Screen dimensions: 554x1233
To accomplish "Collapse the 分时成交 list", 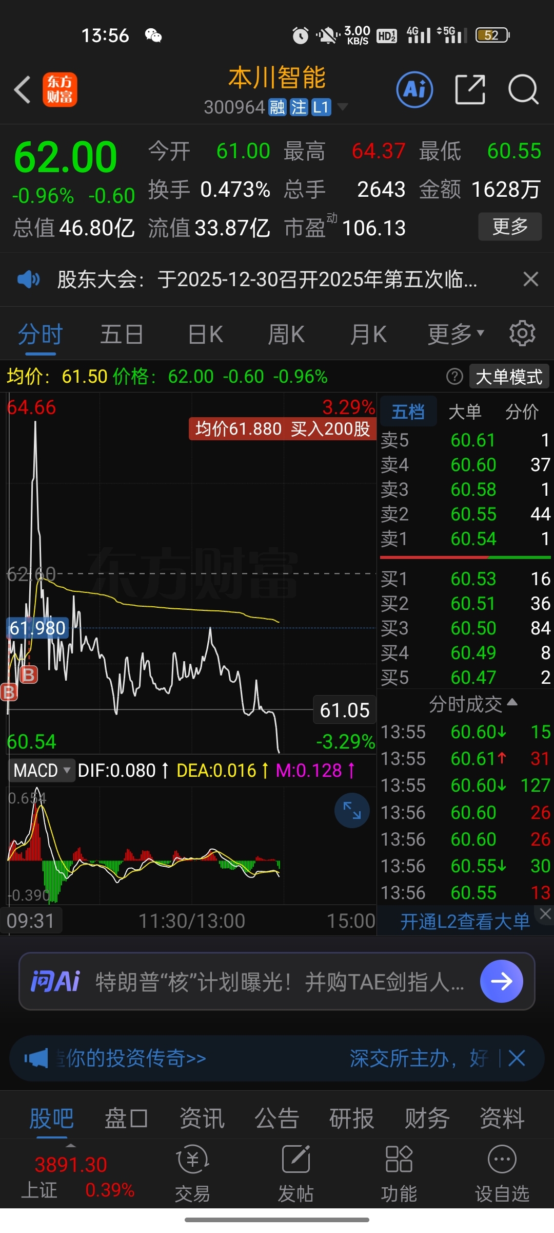I will pos(473,704).
